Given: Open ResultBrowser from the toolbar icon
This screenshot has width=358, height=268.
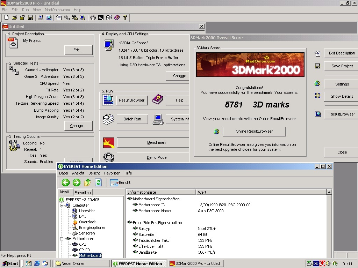Looking at the screenshot, I should [49, 17].
